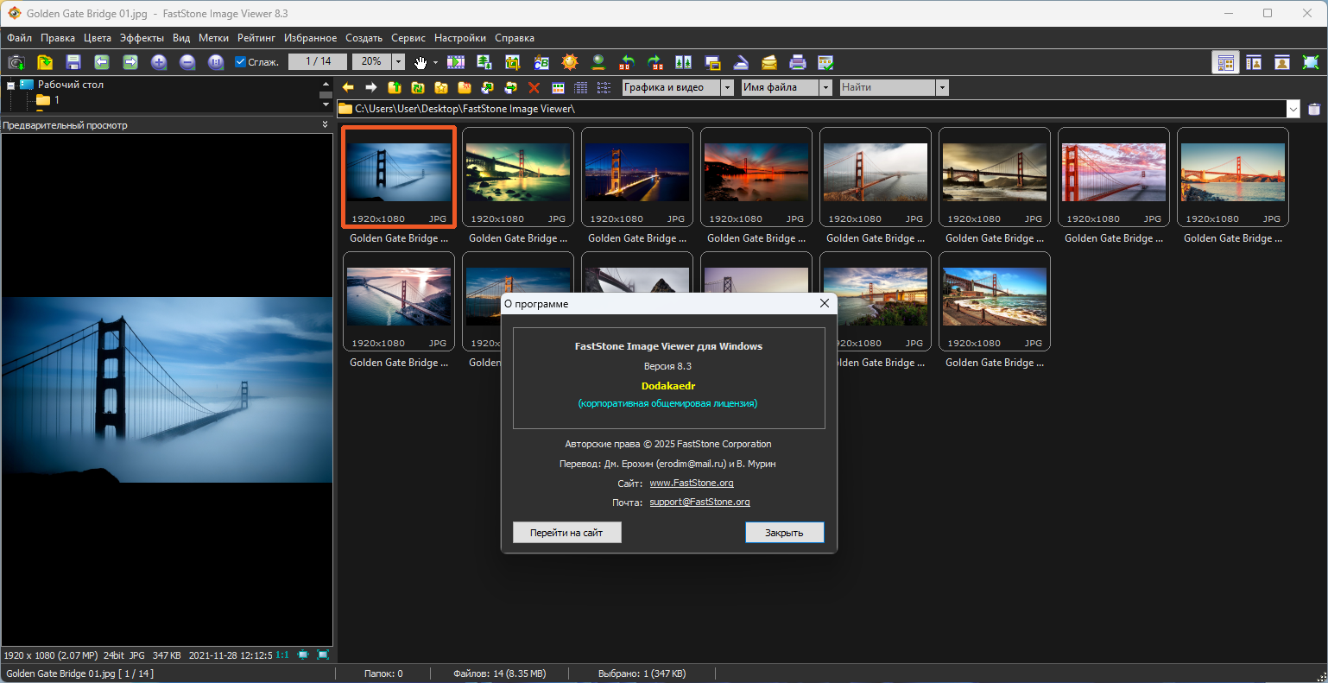
Task: Click the print icon in toolbar
Action: coord(798,62)
